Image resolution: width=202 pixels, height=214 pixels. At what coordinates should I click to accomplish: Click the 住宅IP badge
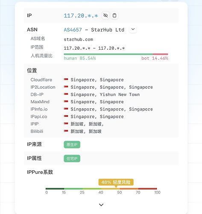tap(72, 158)
